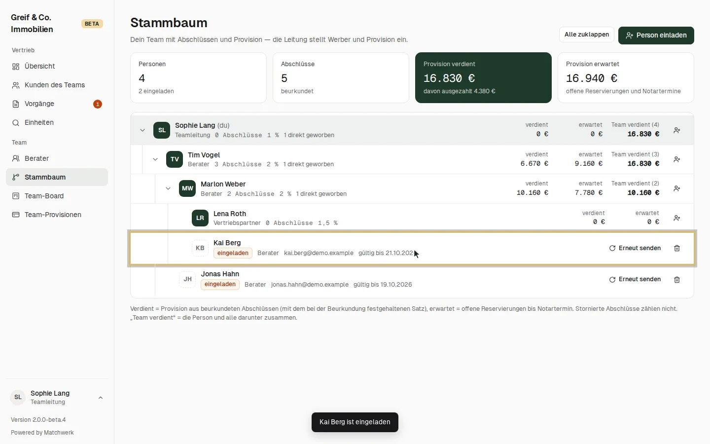Click the Stammbaum branch icon
This screenshot has height=444, width=710.
coord(16,177)
